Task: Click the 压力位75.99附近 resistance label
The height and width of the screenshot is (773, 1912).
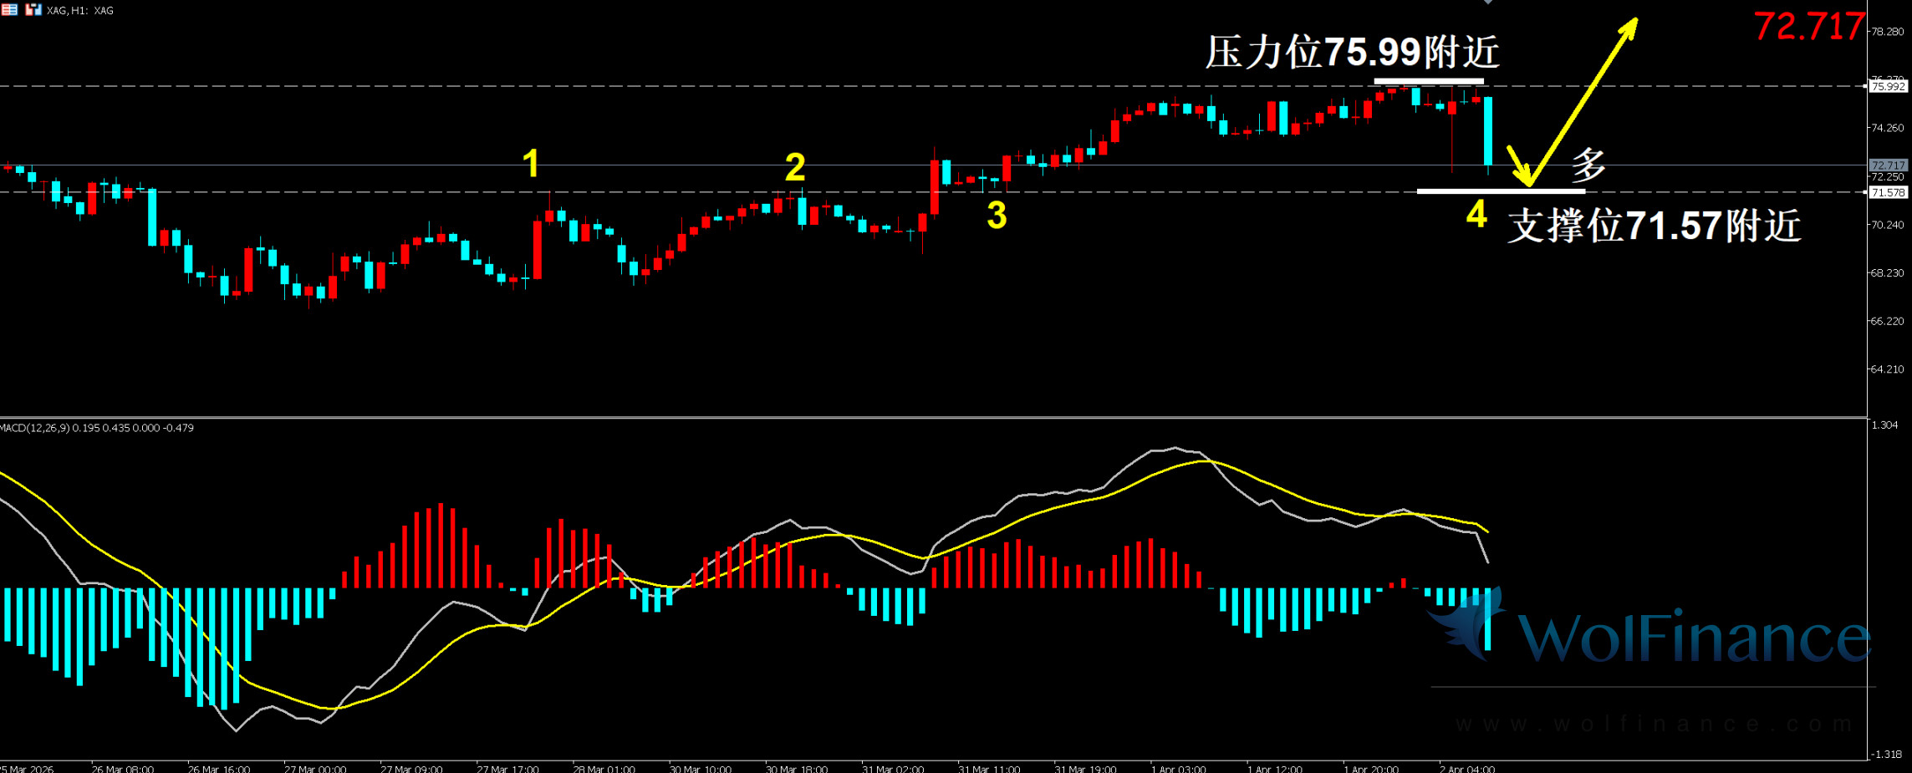Action: pyautogui.click(x=1352, y=53)
